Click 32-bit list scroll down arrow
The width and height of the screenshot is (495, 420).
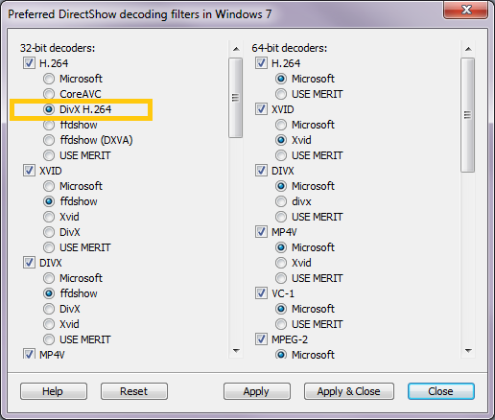point(236,351)
